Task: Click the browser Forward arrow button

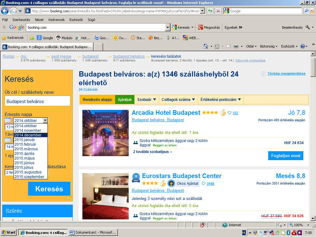Action: [13, 11]
